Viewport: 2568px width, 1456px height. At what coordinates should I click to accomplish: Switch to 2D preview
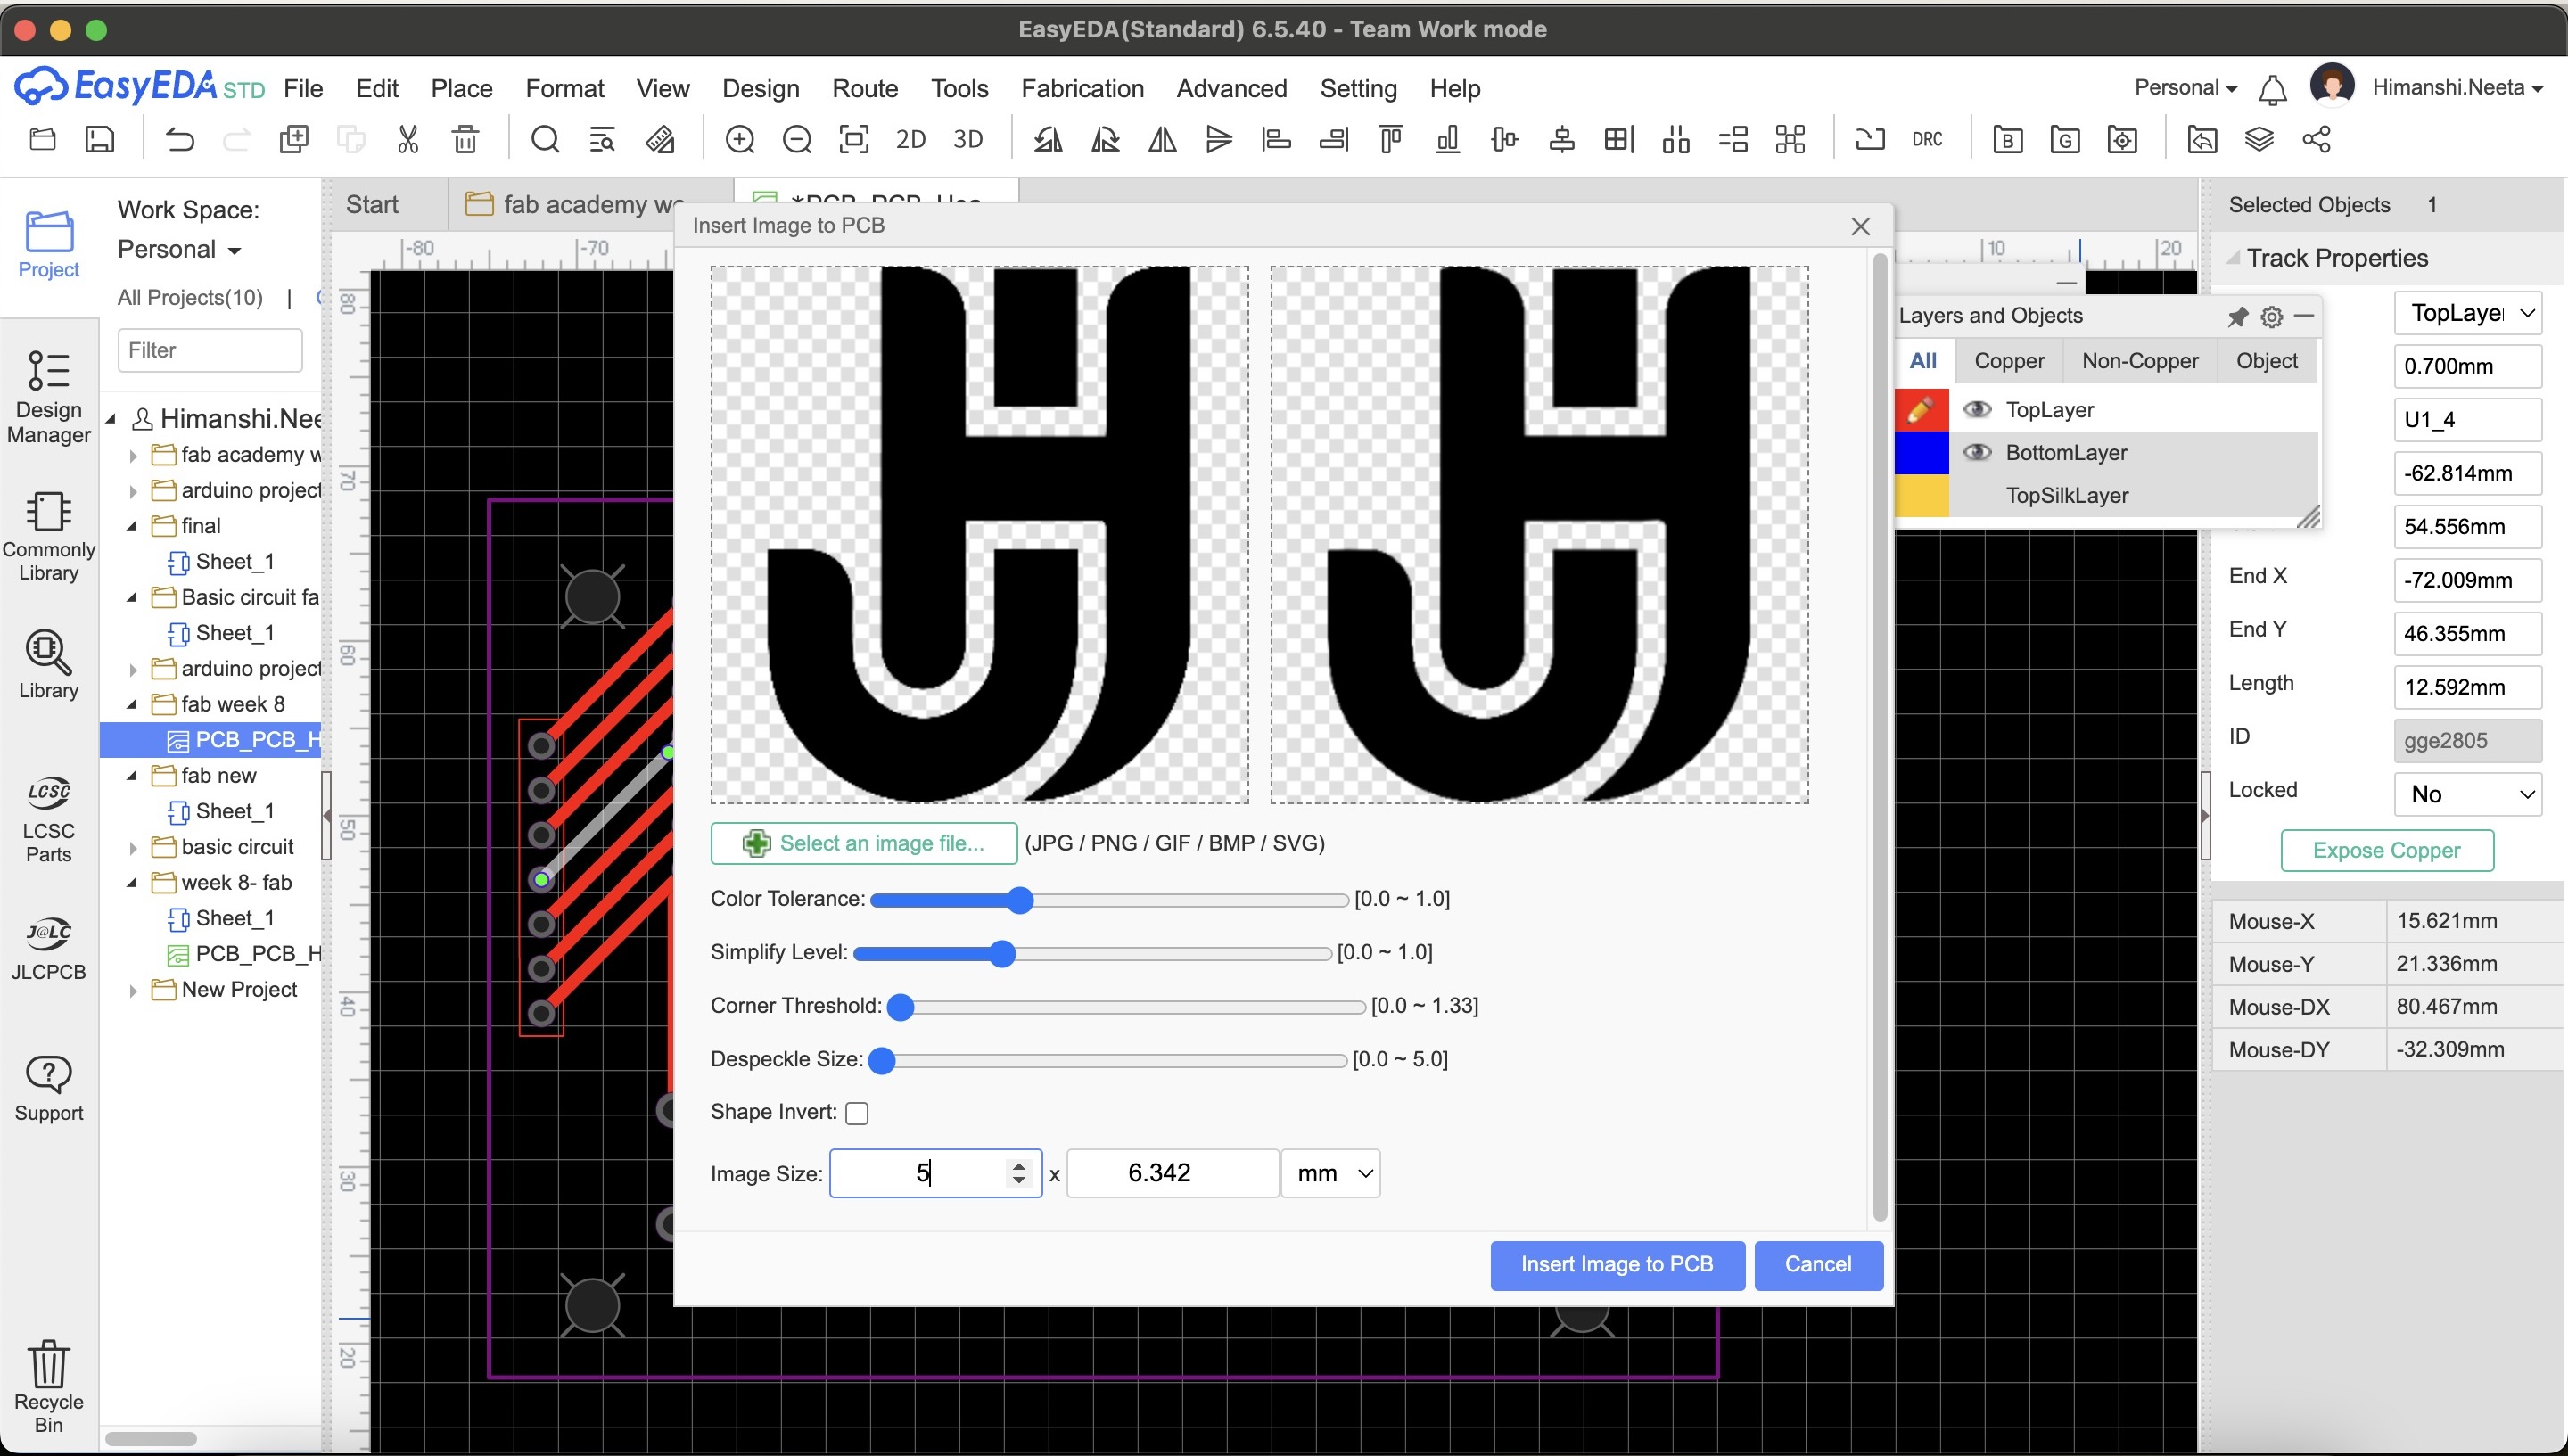911,139
